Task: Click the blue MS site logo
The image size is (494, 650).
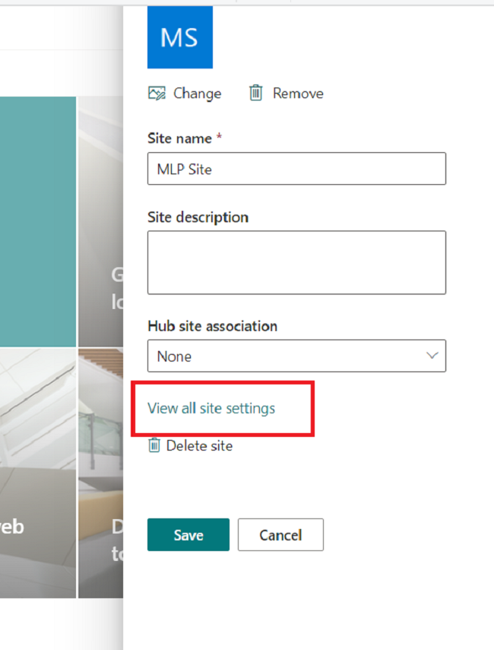Action: coord(180,38)
